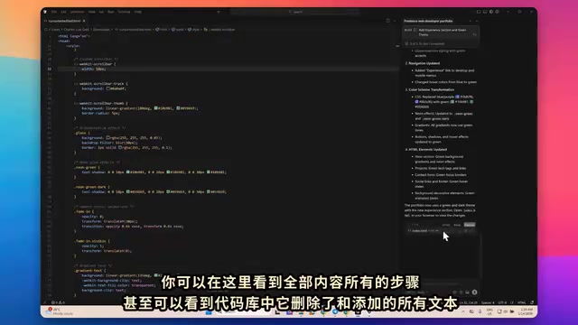Click the '.fade-in {' selector line
Image resolution: width=578 pixels, height=325 pixels.
coord(84,211)
